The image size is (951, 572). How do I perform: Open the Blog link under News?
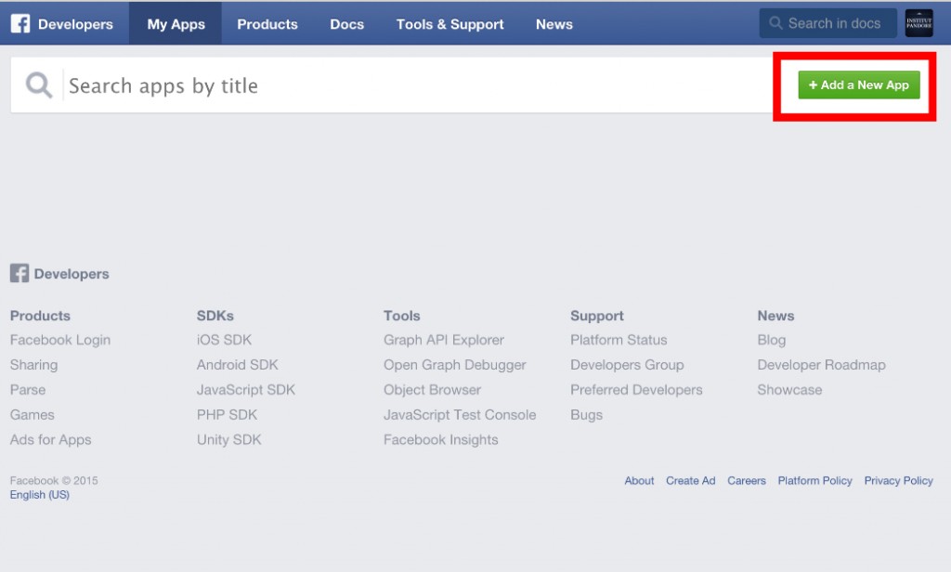click(x=772, y=340)
